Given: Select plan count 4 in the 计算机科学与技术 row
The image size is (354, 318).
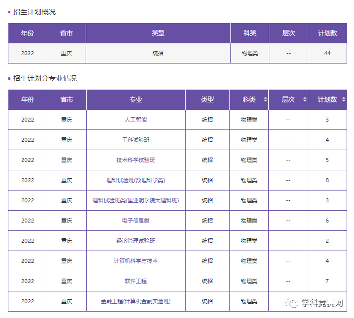Looking at the screenshot, I should [327, 261].
